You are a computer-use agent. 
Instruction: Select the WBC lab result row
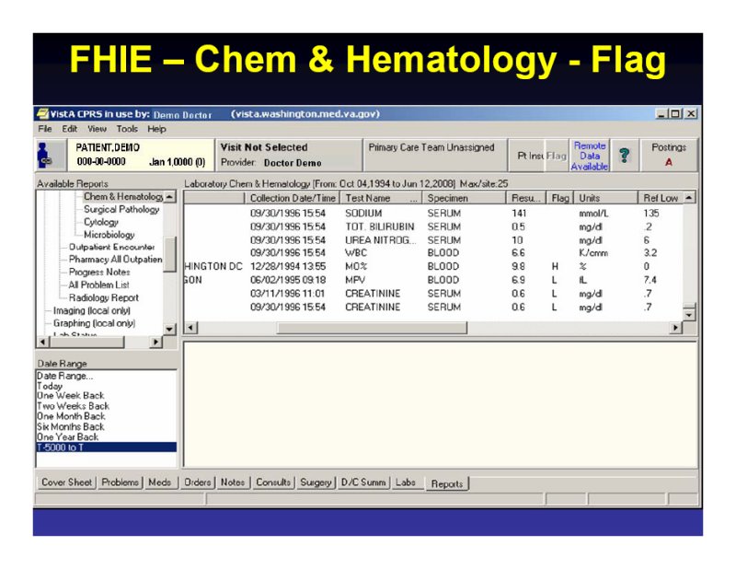coord(432,253)
